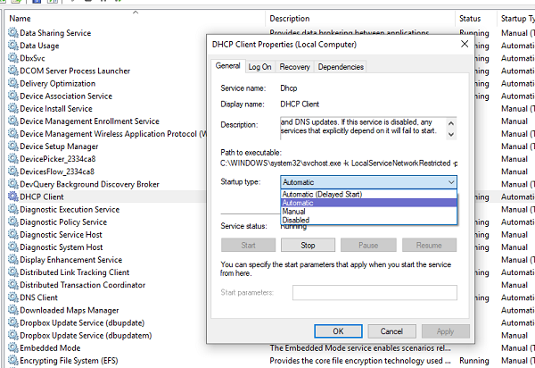
Task: Choose Manual startup type option
Action: pos(368,212)
